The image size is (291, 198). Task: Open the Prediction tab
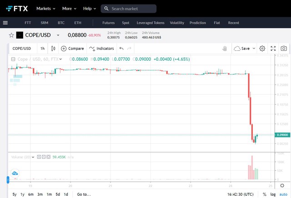pyautogui.click(x=198, y=23)
